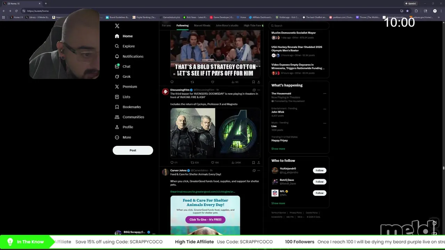Open the Patrick Stewart and Ian McKellen image
The image size is (445, 250).
193,133
